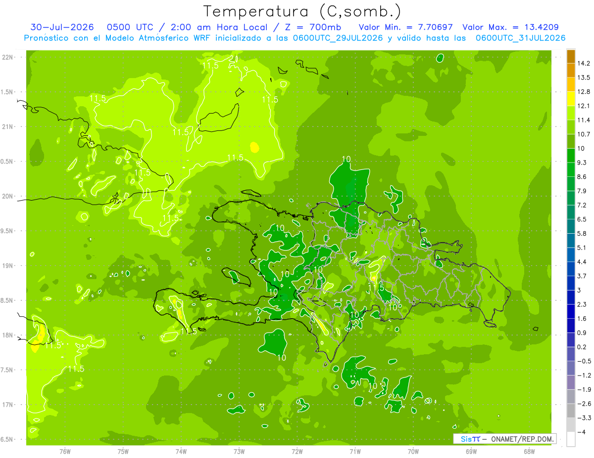This screenshot has width=594, height=458.
Task: Click the "0.9" colorbar label
Action: tap(582, 333)
